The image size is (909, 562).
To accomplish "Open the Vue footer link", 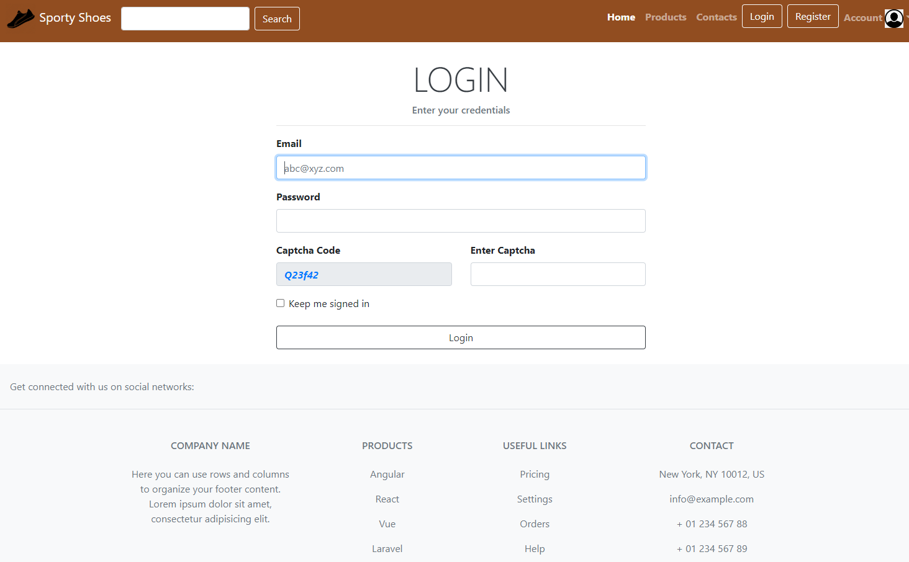I will pos(387,524).
